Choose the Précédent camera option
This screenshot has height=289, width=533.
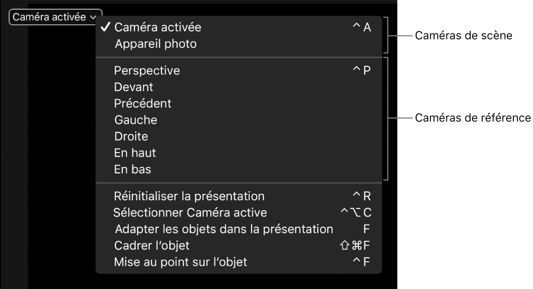tap(142, 103)
